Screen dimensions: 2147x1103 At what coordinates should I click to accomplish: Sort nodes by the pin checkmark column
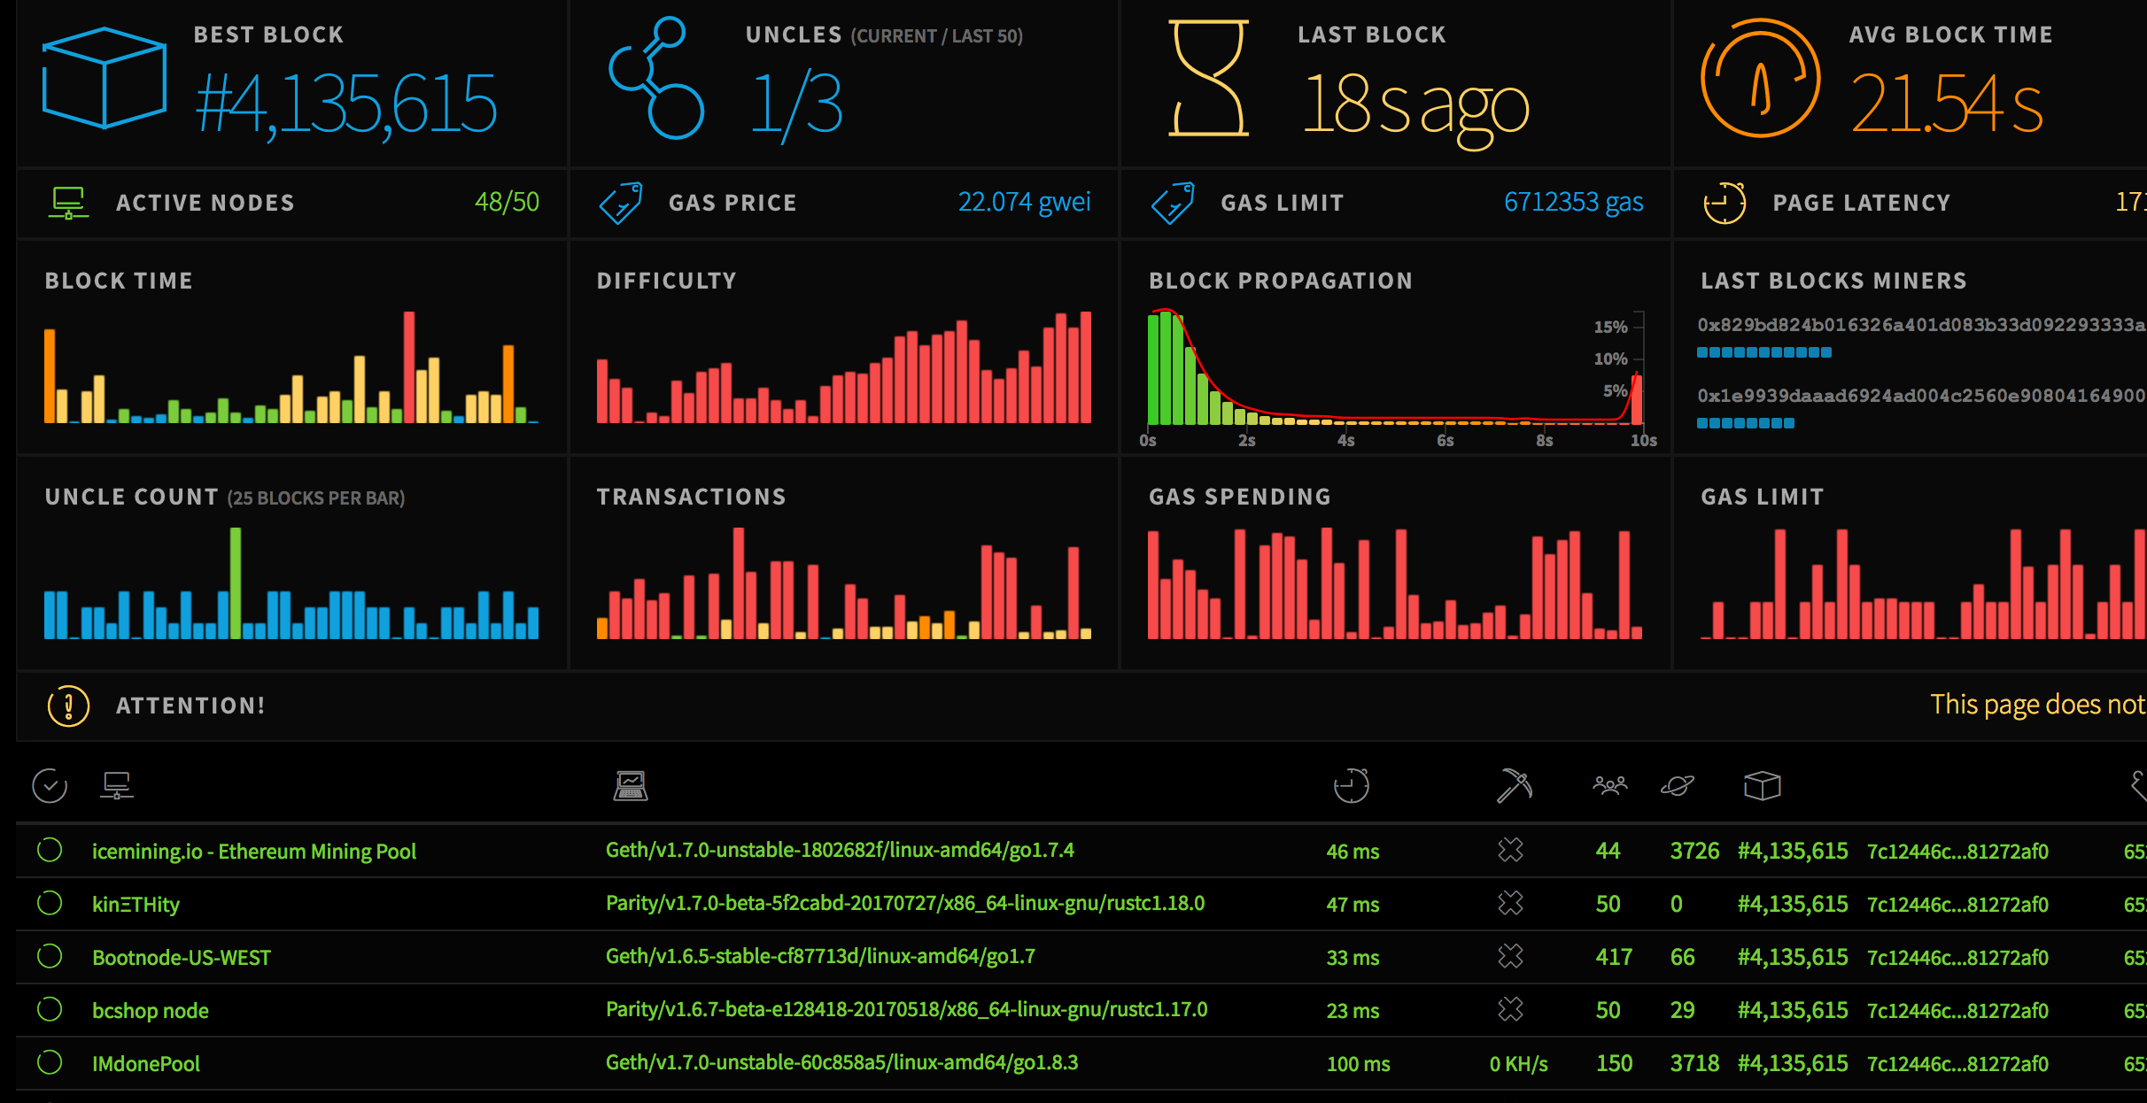tap(50, 785)
